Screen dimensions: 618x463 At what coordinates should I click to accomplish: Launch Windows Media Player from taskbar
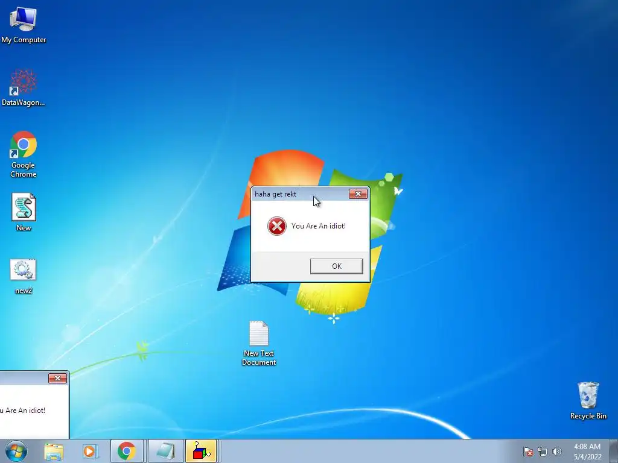tap(89, 451)
